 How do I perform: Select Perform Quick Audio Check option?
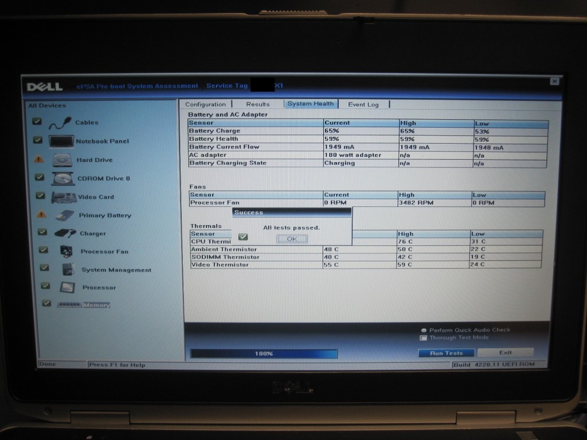[424, 331]
